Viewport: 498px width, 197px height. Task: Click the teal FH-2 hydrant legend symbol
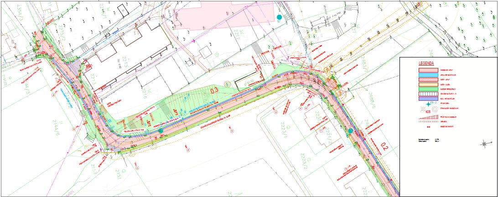point(428,104)
